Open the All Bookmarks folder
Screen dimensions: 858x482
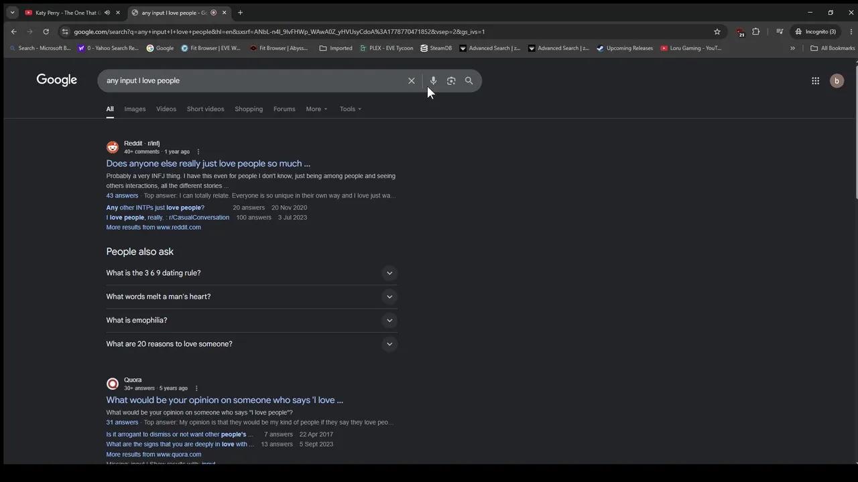point(833,48)
